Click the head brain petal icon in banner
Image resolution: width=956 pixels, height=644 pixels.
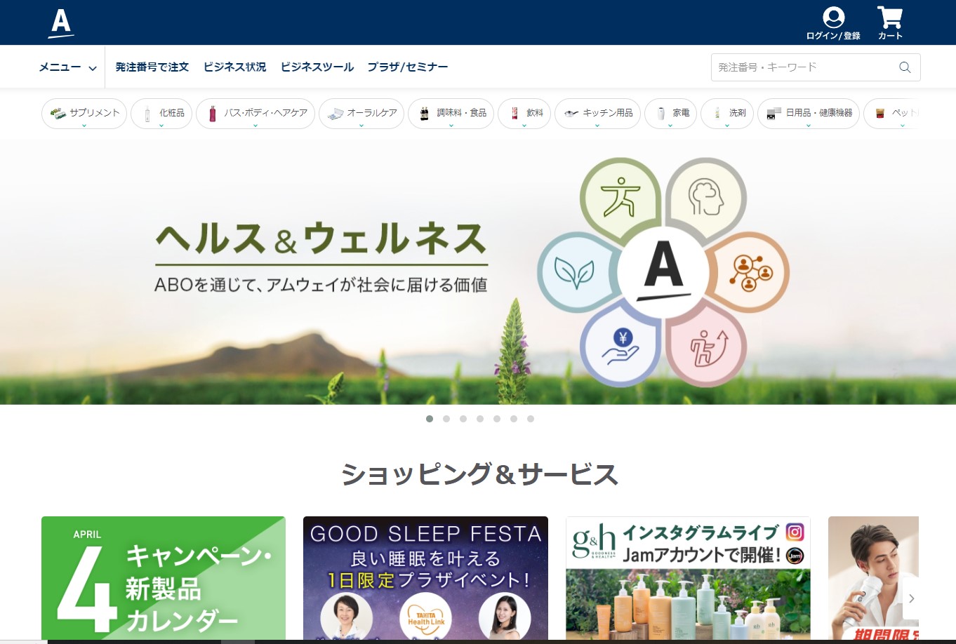(706, 197)
